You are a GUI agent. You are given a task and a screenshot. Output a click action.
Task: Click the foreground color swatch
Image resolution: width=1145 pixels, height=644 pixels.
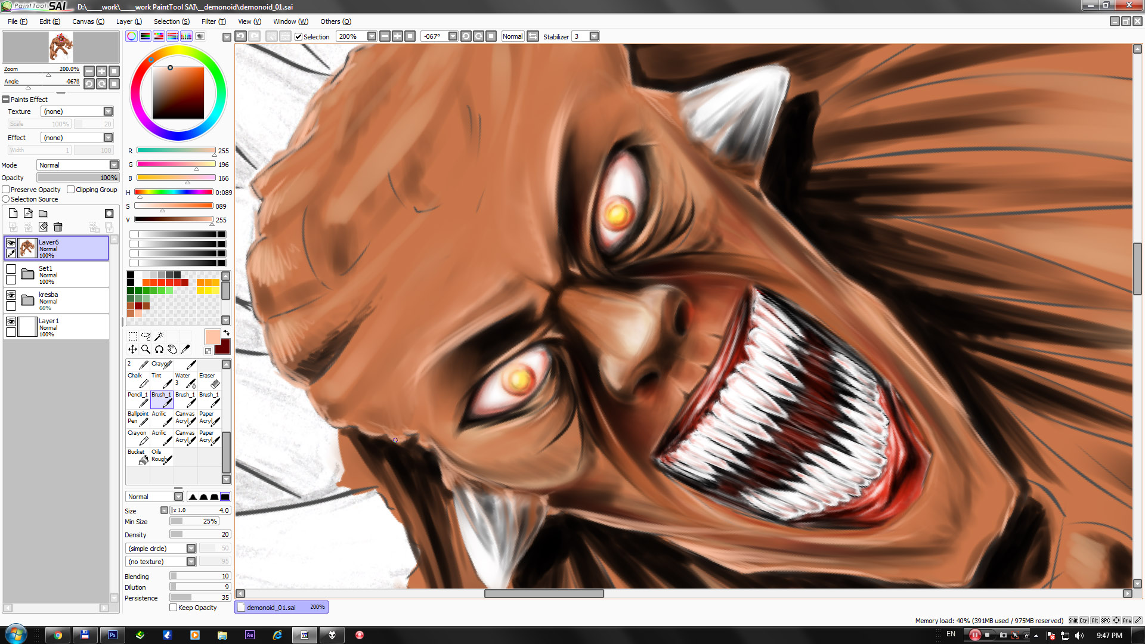pyautogui.click(x=212, y=337)
